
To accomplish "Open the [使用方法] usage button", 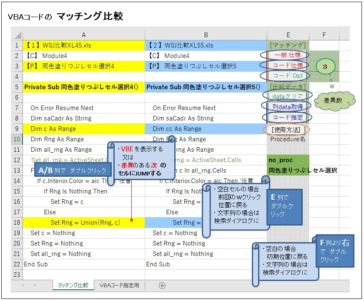I will 286,129.
